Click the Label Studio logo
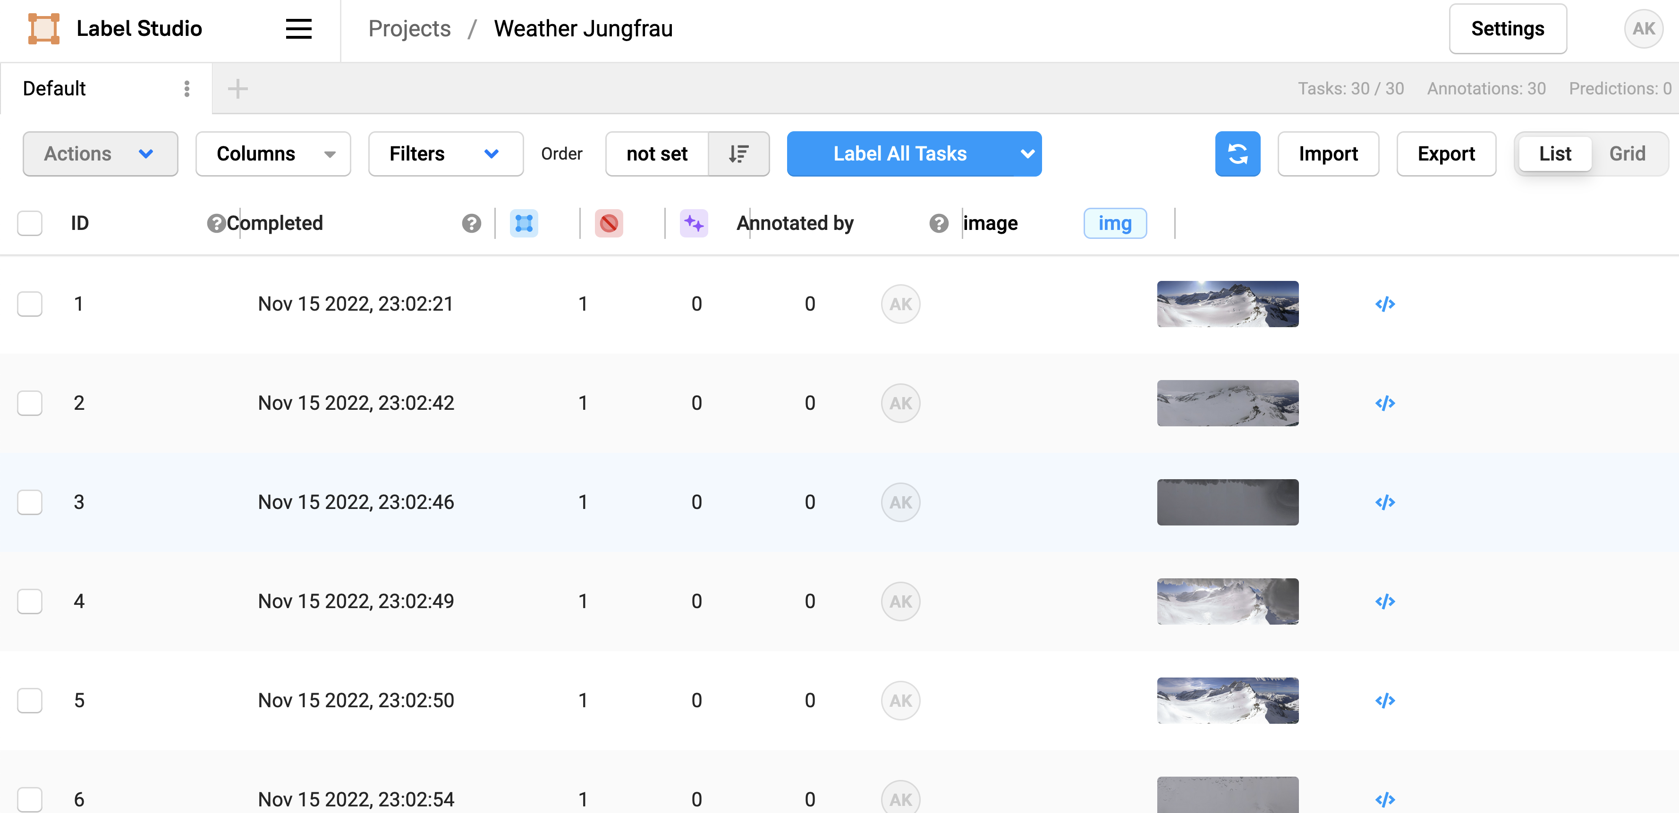Image resolution: width=1679 pixels, height=813 pixels. 43,29
